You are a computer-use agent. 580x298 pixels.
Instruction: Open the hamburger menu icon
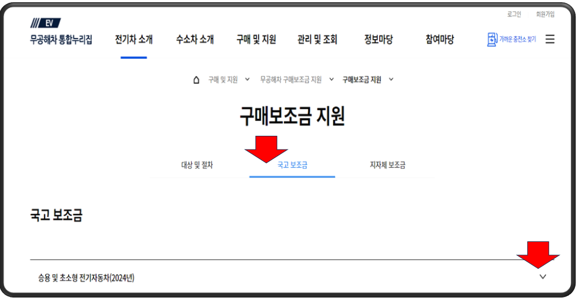(x=550, y=39)
